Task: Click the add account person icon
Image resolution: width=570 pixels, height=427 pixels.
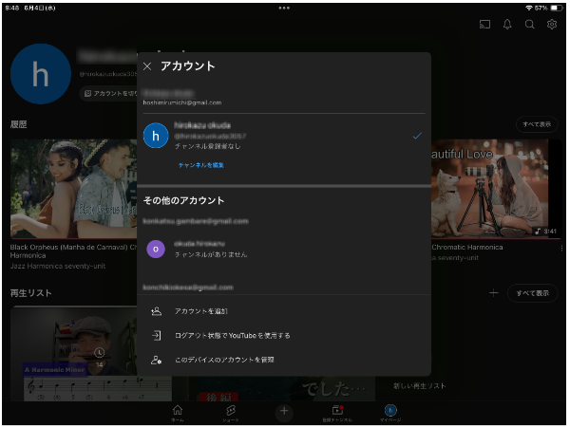Action: point(157,311)
